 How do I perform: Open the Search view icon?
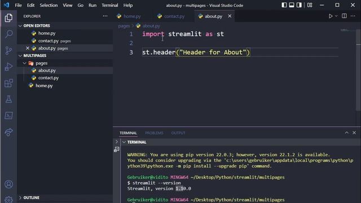[x=8, y=34]
